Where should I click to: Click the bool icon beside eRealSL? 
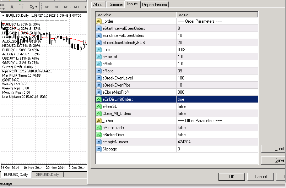click(98, 106)
